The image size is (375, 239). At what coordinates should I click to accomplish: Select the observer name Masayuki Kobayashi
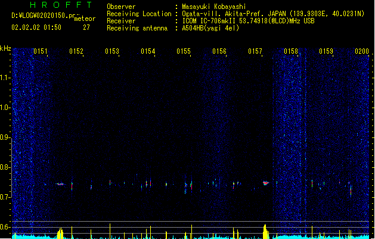[x=214, y=7]
